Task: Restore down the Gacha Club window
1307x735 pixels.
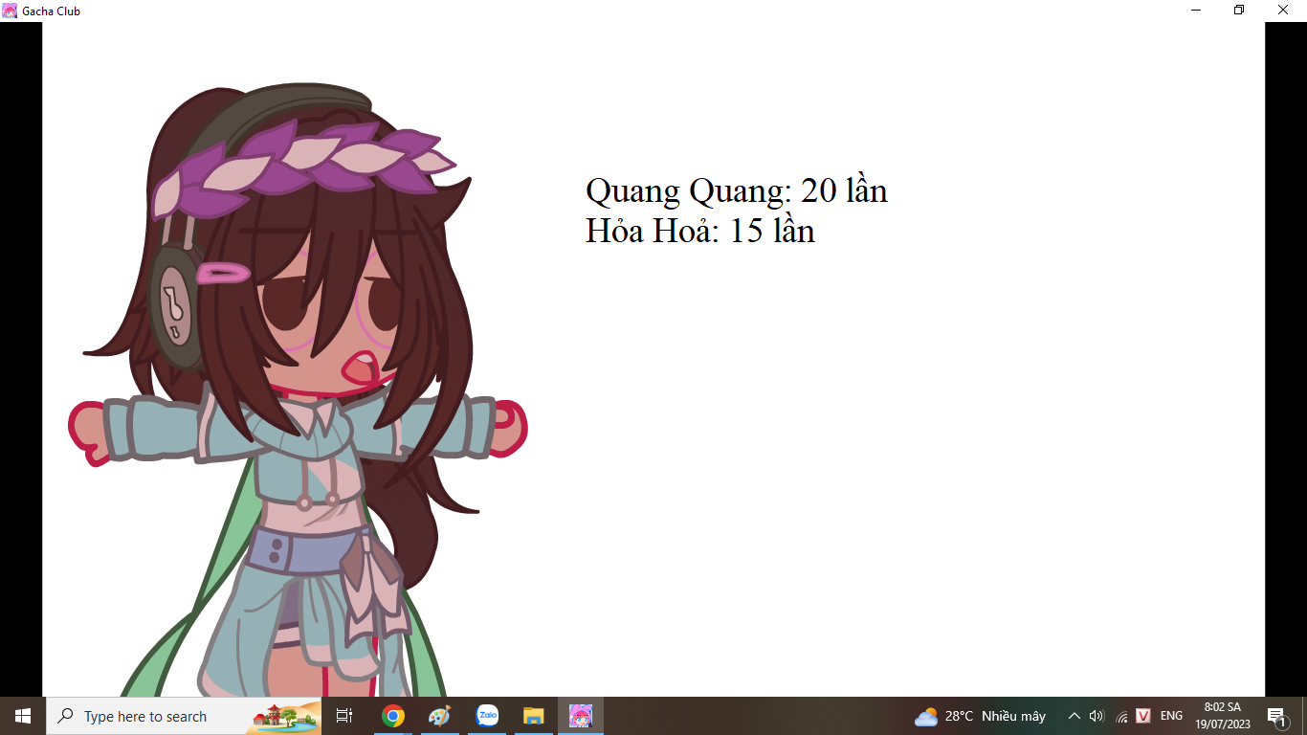Action: coord(1239,11)
